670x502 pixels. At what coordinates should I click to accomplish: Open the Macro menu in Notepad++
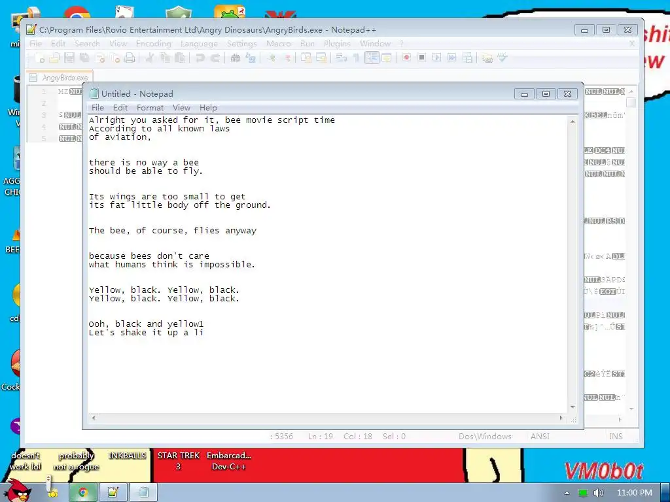[x=279, y=44]
